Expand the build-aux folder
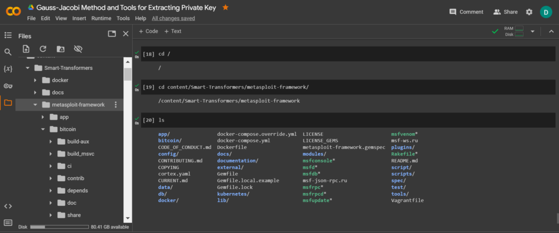This screenshot has height=233, width=559. coord(51,141)
